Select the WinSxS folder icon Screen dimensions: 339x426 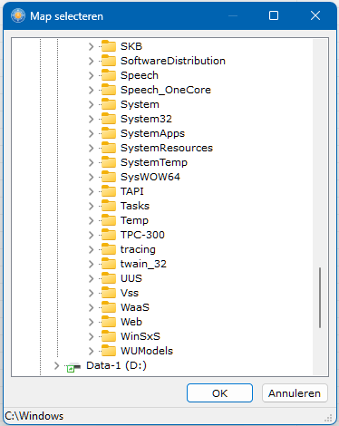(109, 336)
